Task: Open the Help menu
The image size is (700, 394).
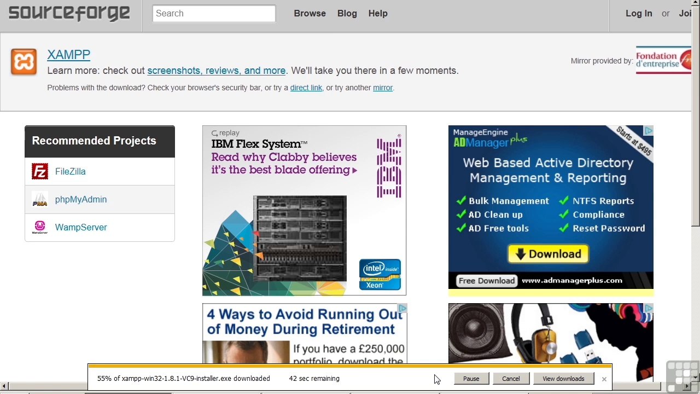Action: click(x=378, y=14)
